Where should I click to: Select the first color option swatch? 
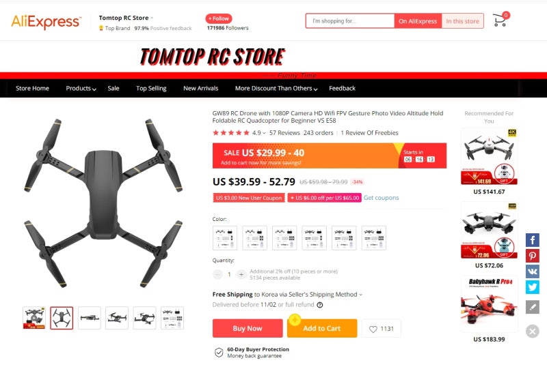click(225, 238)
